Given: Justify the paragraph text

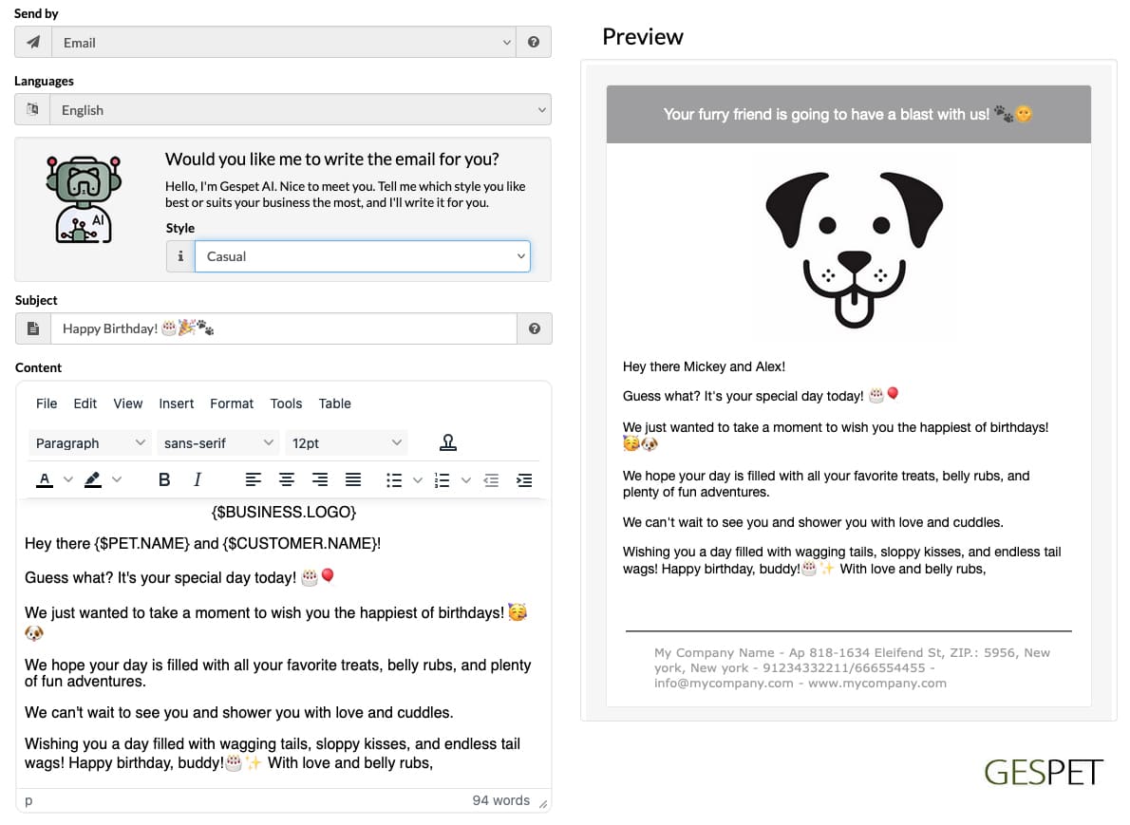Looking at the screenshot, I should [x=353, y=479].
